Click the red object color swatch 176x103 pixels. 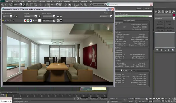[174, 15]
